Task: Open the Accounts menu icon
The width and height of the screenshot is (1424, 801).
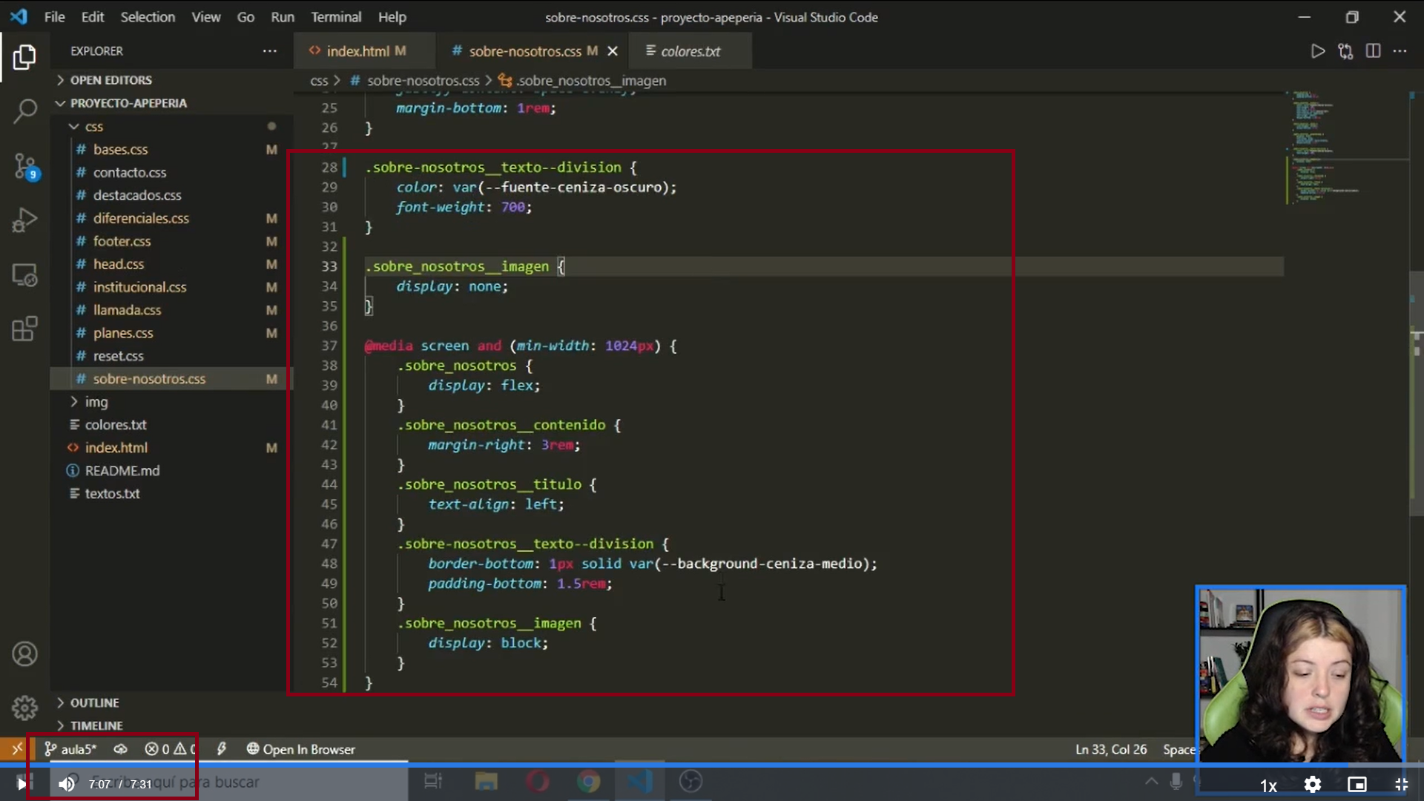Action: click(24, 654)
